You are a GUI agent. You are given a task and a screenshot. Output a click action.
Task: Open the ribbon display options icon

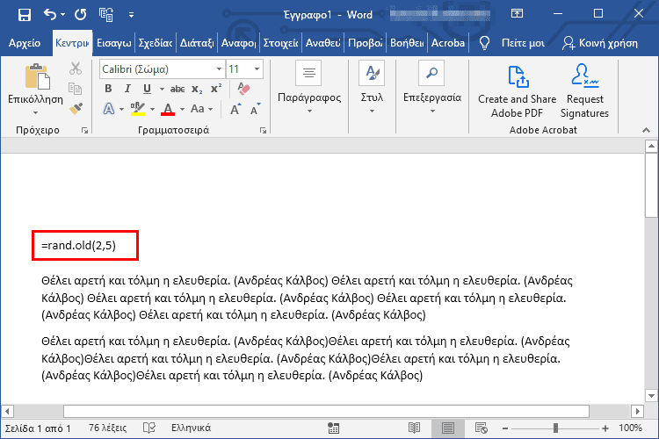pyautogui.click(x=517, y=13)
